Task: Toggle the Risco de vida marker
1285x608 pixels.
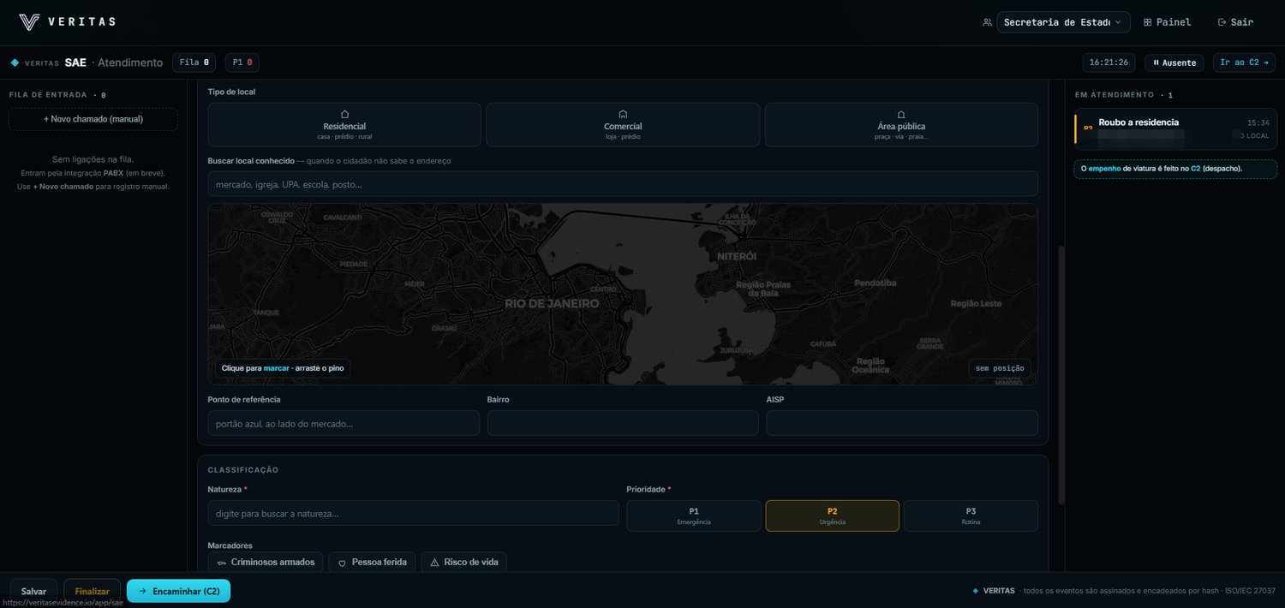Action: [x=463, y=563]
